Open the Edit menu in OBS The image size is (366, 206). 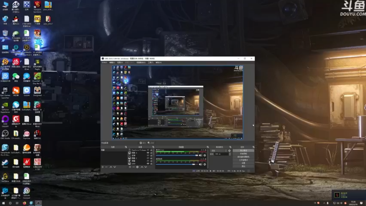(112, 62)
